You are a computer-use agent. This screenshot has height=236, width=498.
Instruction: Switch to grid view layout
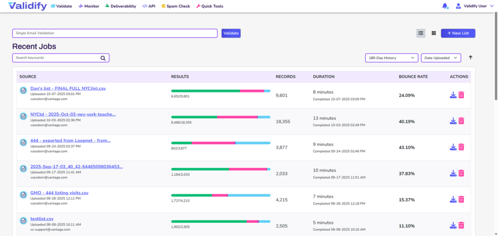433,33
